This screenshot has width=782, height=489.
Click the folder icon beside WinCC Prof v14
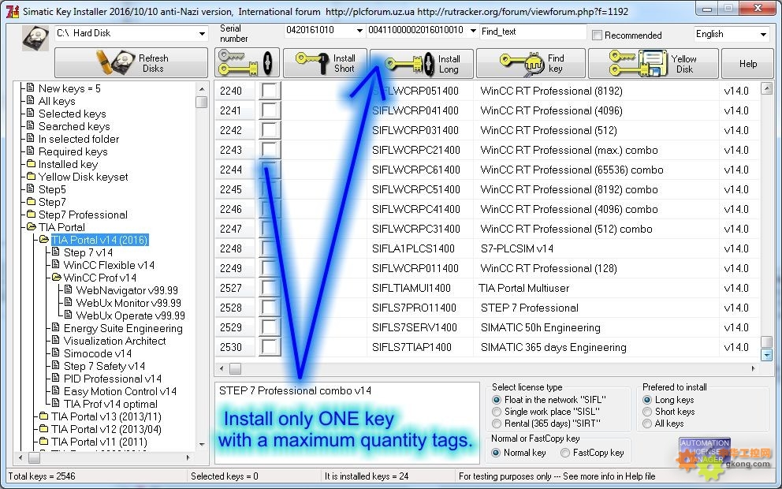click(56, 277)
